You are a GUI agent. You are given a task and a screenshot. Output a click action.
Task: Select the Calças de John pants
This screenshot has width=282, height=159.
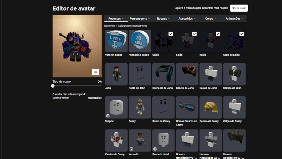[x=210, y=74]
